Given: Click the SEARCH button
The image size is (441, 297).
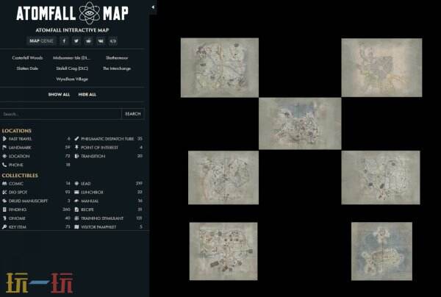Looking at the screenshot, I should point(133,114).
